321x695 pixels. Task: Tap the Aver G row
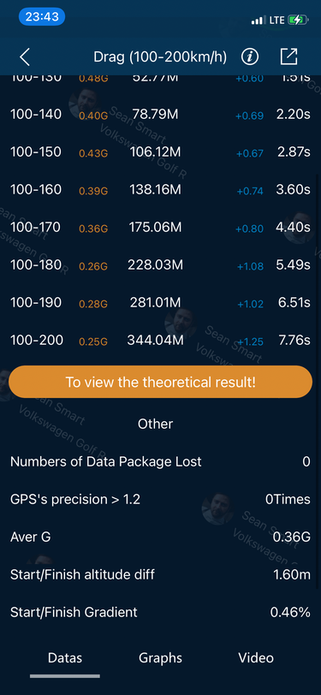click(x=161, y=538)
